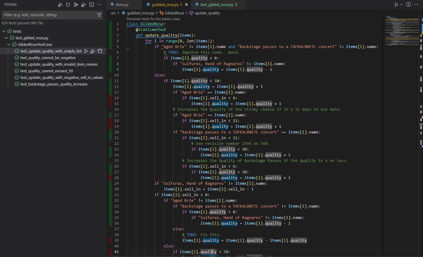Select test_update_quality_with_negative_sell_in_values test
The width and height of the screenshot is (423, 257).
click(61, 77)
